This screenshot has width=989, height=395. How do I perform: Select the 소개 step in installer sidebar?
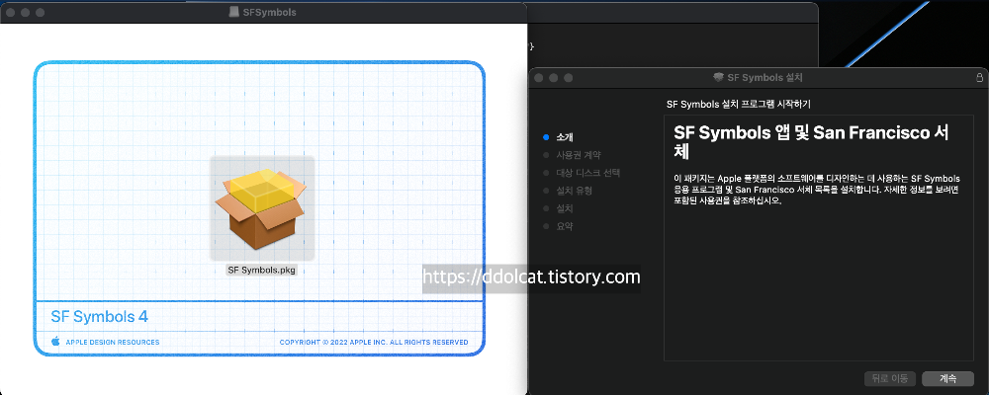coord(565,137)
